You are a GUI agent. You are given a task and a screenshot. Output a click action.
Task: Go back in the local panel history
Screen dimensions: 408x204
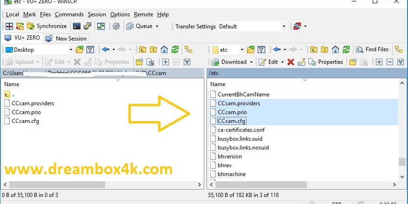click(x=106, y=49)
